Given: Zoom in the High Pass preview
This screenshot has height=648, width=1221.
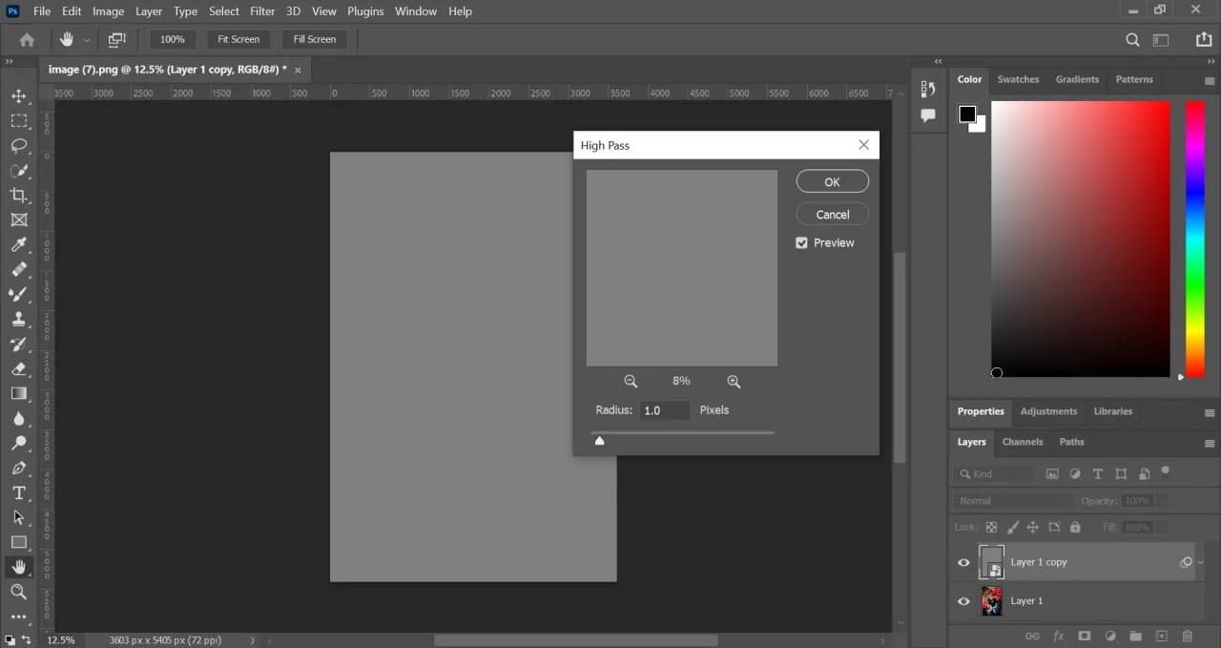Looking at the screenshot, I should click(734, 381).
